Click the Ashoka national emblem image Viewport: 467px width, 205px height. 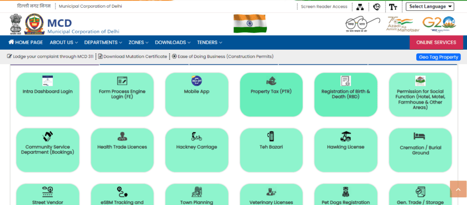click(x=15, y=24)
